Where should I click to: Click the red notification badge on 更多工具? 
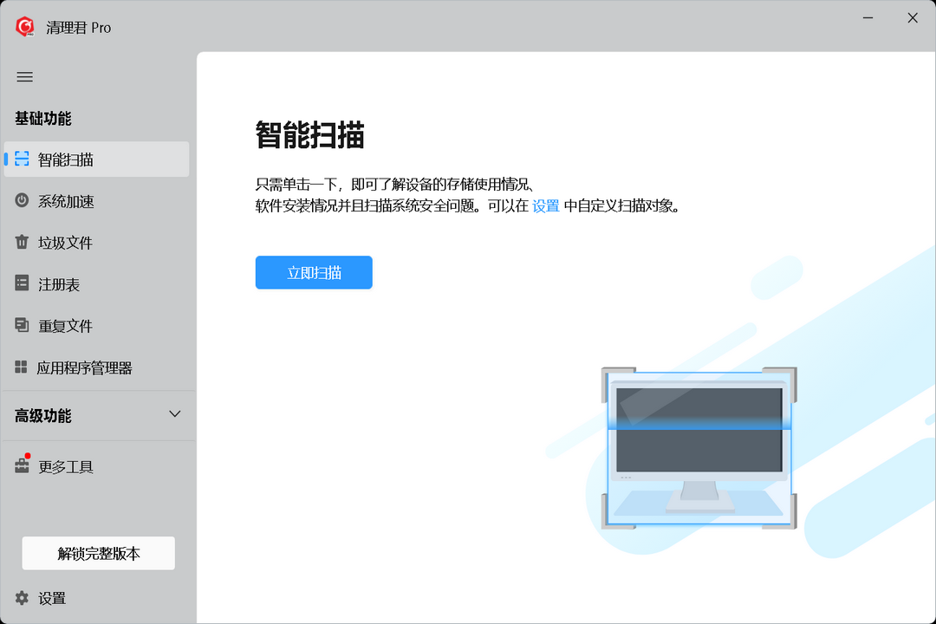[x=27, y=458]
